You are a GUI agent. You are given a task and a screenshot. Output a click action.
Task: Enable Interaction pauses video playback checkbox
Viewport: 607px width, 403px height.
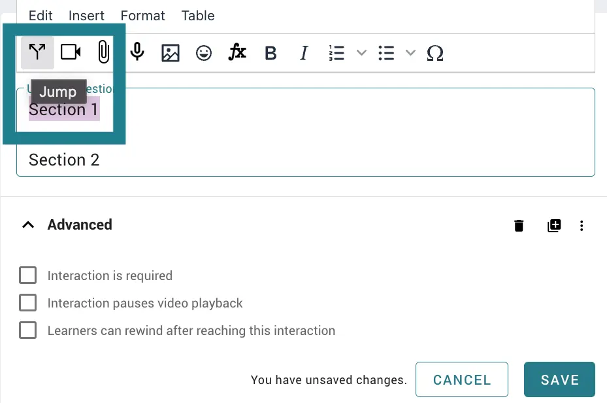click(x=28, y=303)
